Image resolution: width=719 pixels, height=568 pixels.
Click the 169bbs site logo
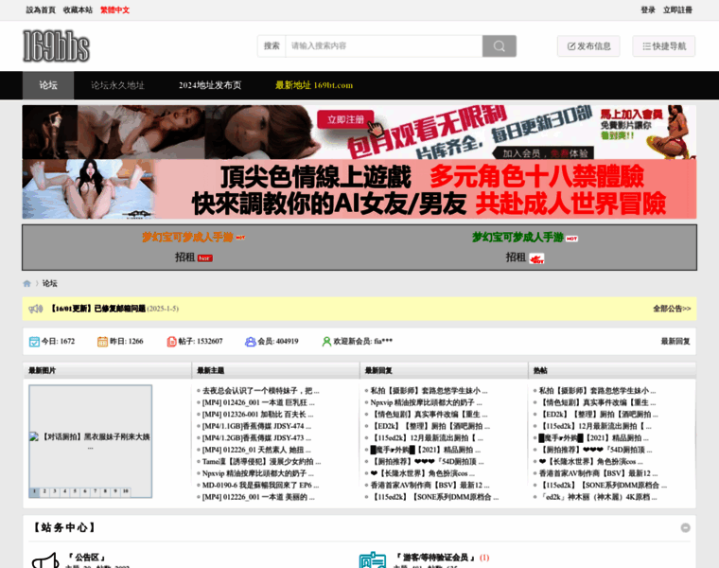coord(56,45)
